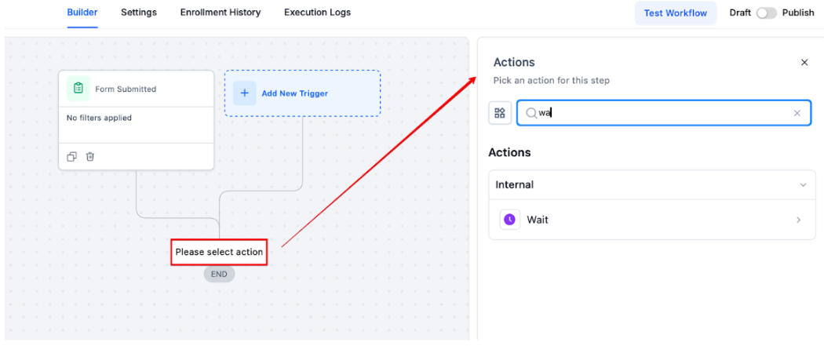The height and width of the screenshot is (346, 824).
Task: Click the Form Submitted clipboard icon
Action: tap(78, 88)
